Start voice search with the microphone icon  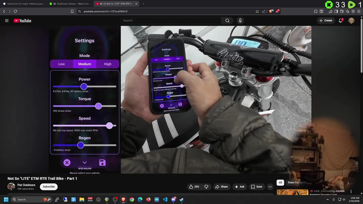240,20
